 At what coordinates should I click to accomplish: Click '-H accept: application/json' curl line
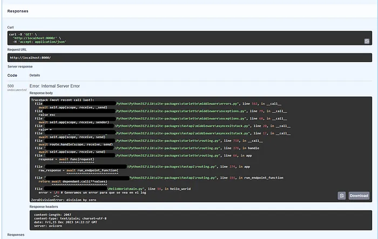[39, 42]
